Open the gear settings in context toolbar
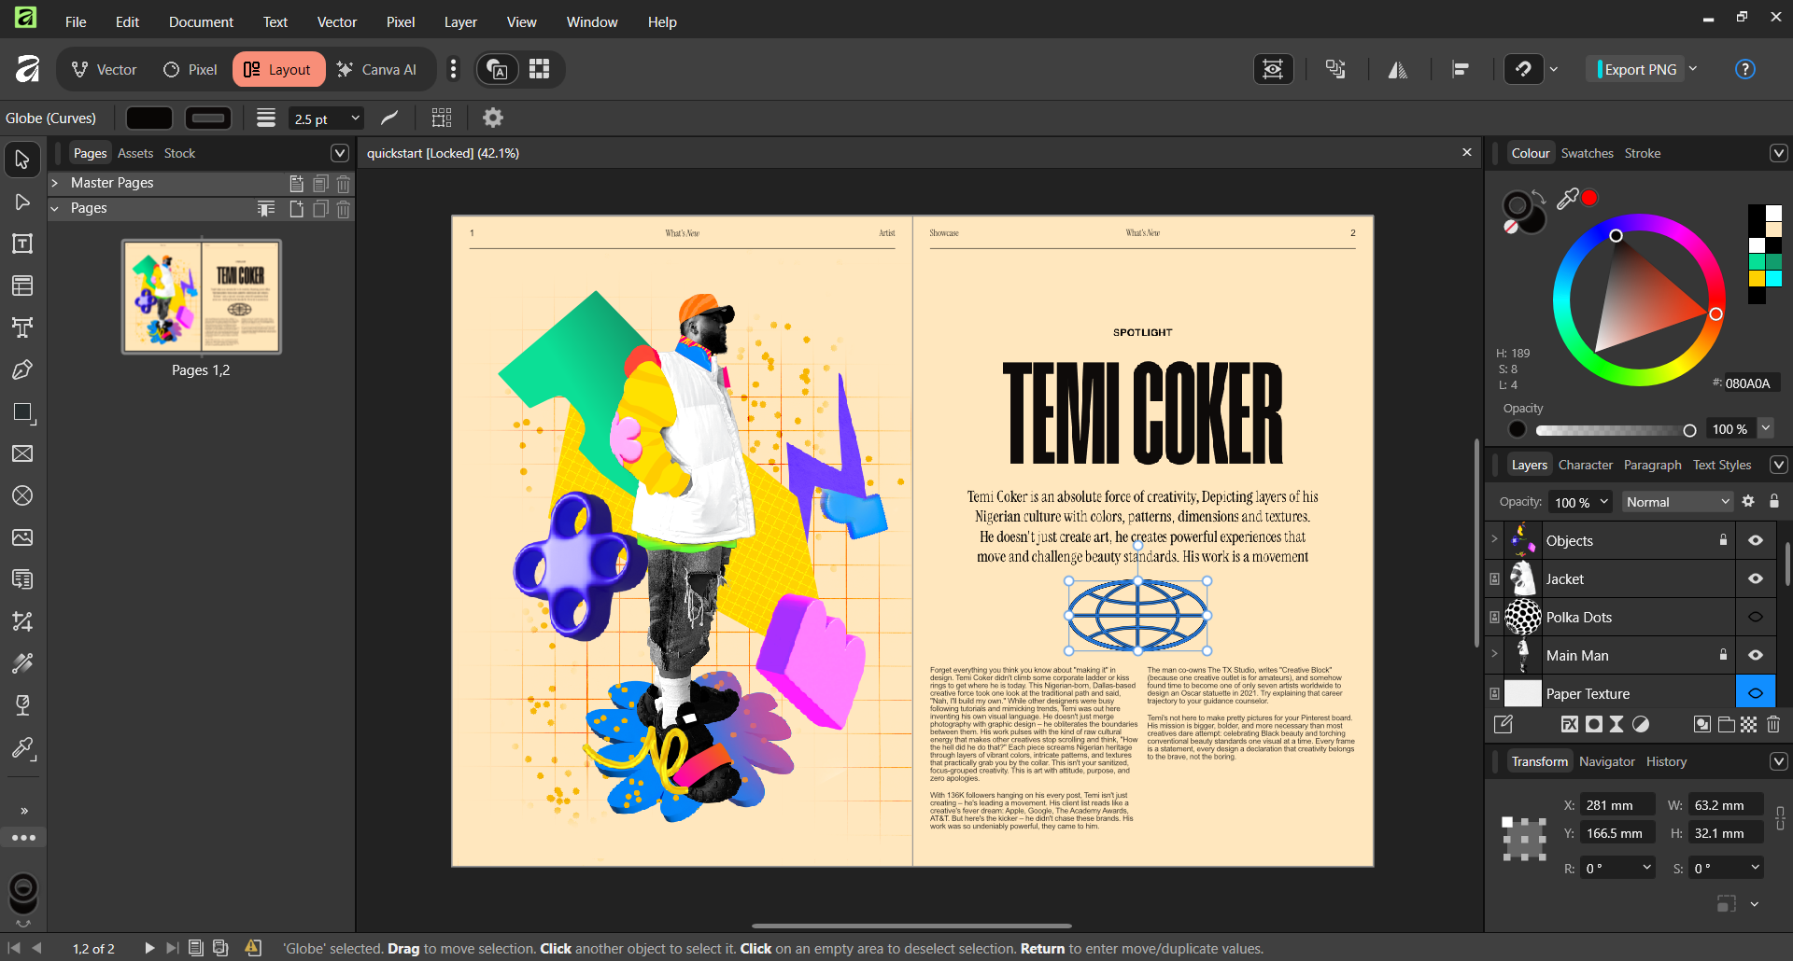Image resolution: width=1793 pixels, height=961 pixels. (492, 118)
